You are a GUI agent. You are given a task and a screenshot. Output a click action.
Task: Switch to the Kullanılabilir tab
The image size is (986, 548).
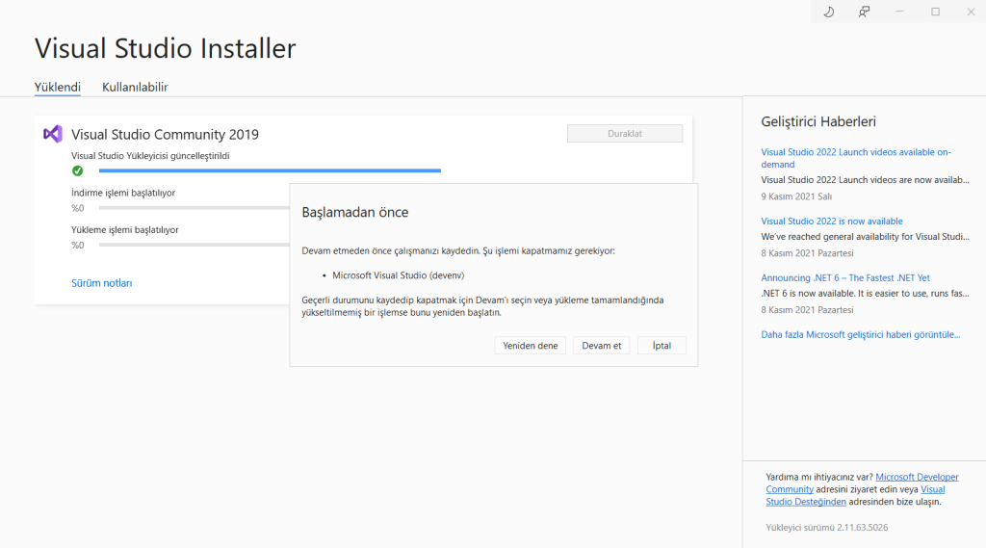(x=135, y=87)
